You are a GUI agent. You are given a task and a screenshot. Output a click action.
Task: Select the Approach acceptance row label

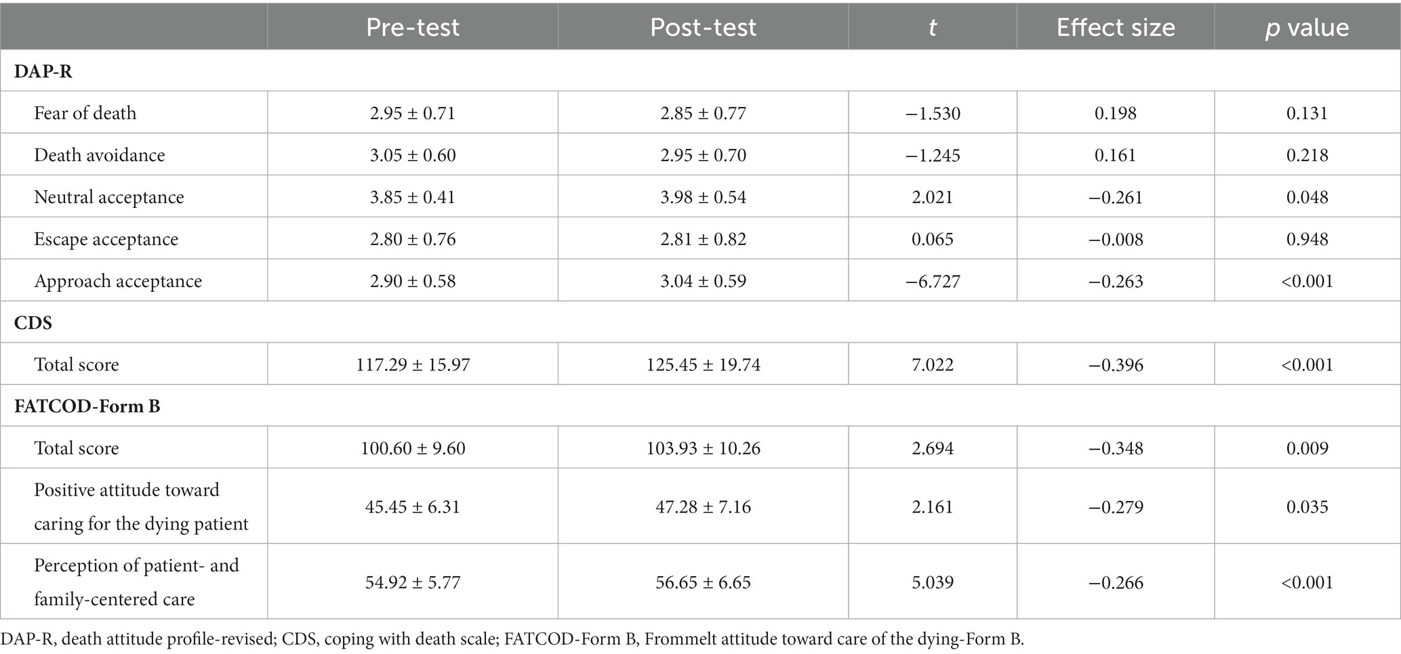[118, 281]
